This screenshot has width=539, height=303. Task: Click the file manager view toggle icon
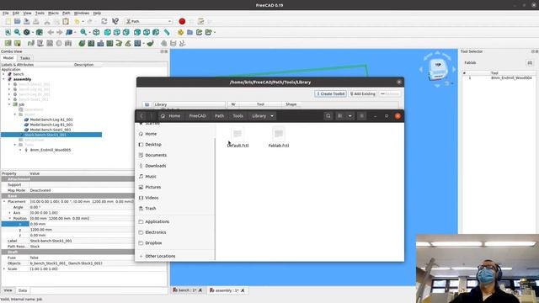coord(340,116)
